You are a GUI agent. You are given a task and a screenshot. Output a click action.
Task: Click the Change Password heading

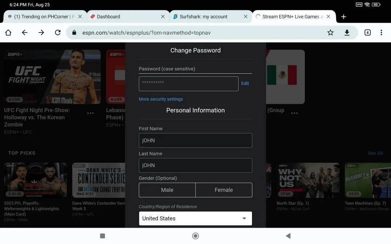point(195,50)
